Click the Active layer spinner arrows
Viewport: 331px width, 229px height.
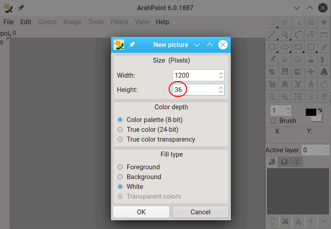click(327, 150)
